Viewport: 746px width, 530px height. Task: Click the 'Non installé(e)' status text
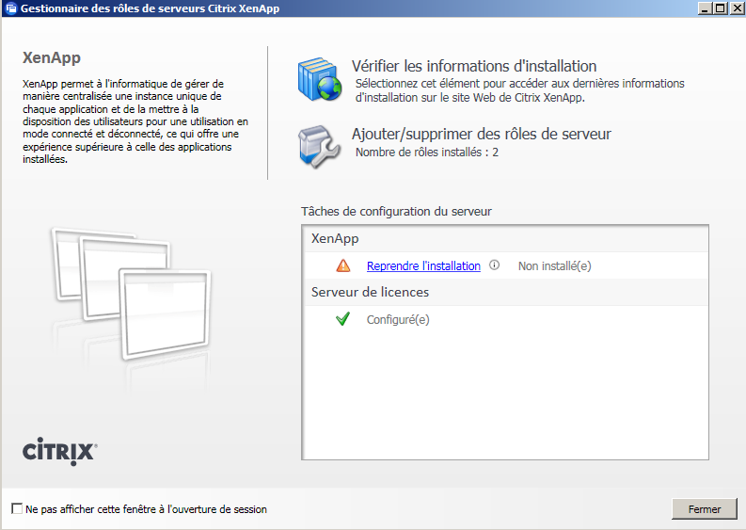coord(554,266)
